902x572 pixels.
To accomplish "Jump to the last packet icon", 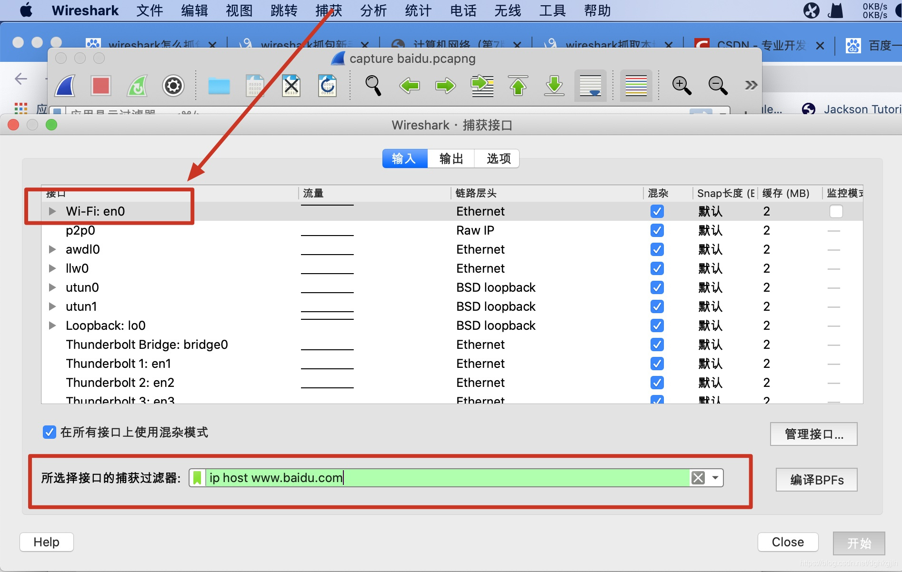I will (x=554, y=86).
